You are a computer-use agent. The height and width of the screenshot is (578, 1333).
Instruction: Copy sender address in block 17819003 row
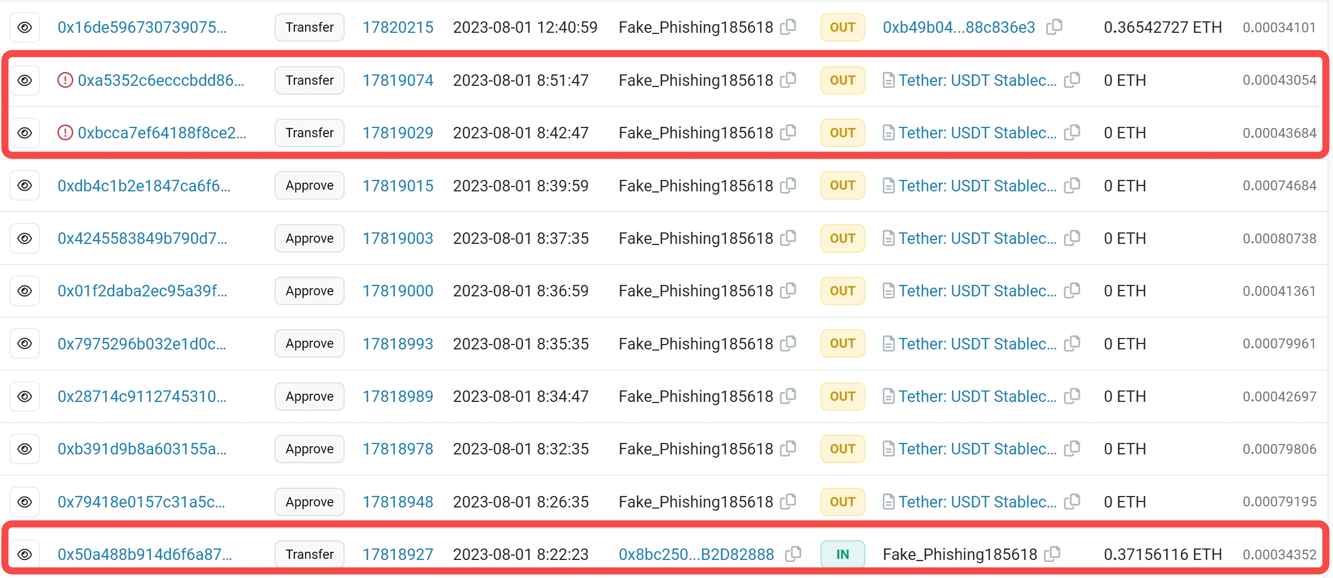788,238
